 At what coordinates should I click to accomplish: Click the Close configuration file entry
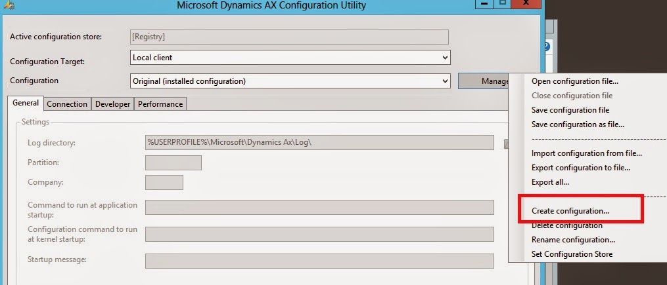click(572, 96)
